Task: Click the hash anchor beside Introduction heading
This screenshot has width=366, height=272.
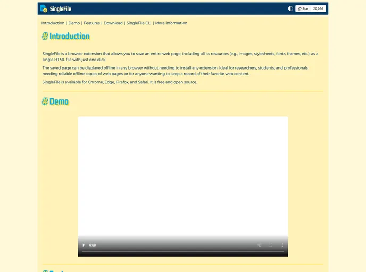Action: [45, 36]
